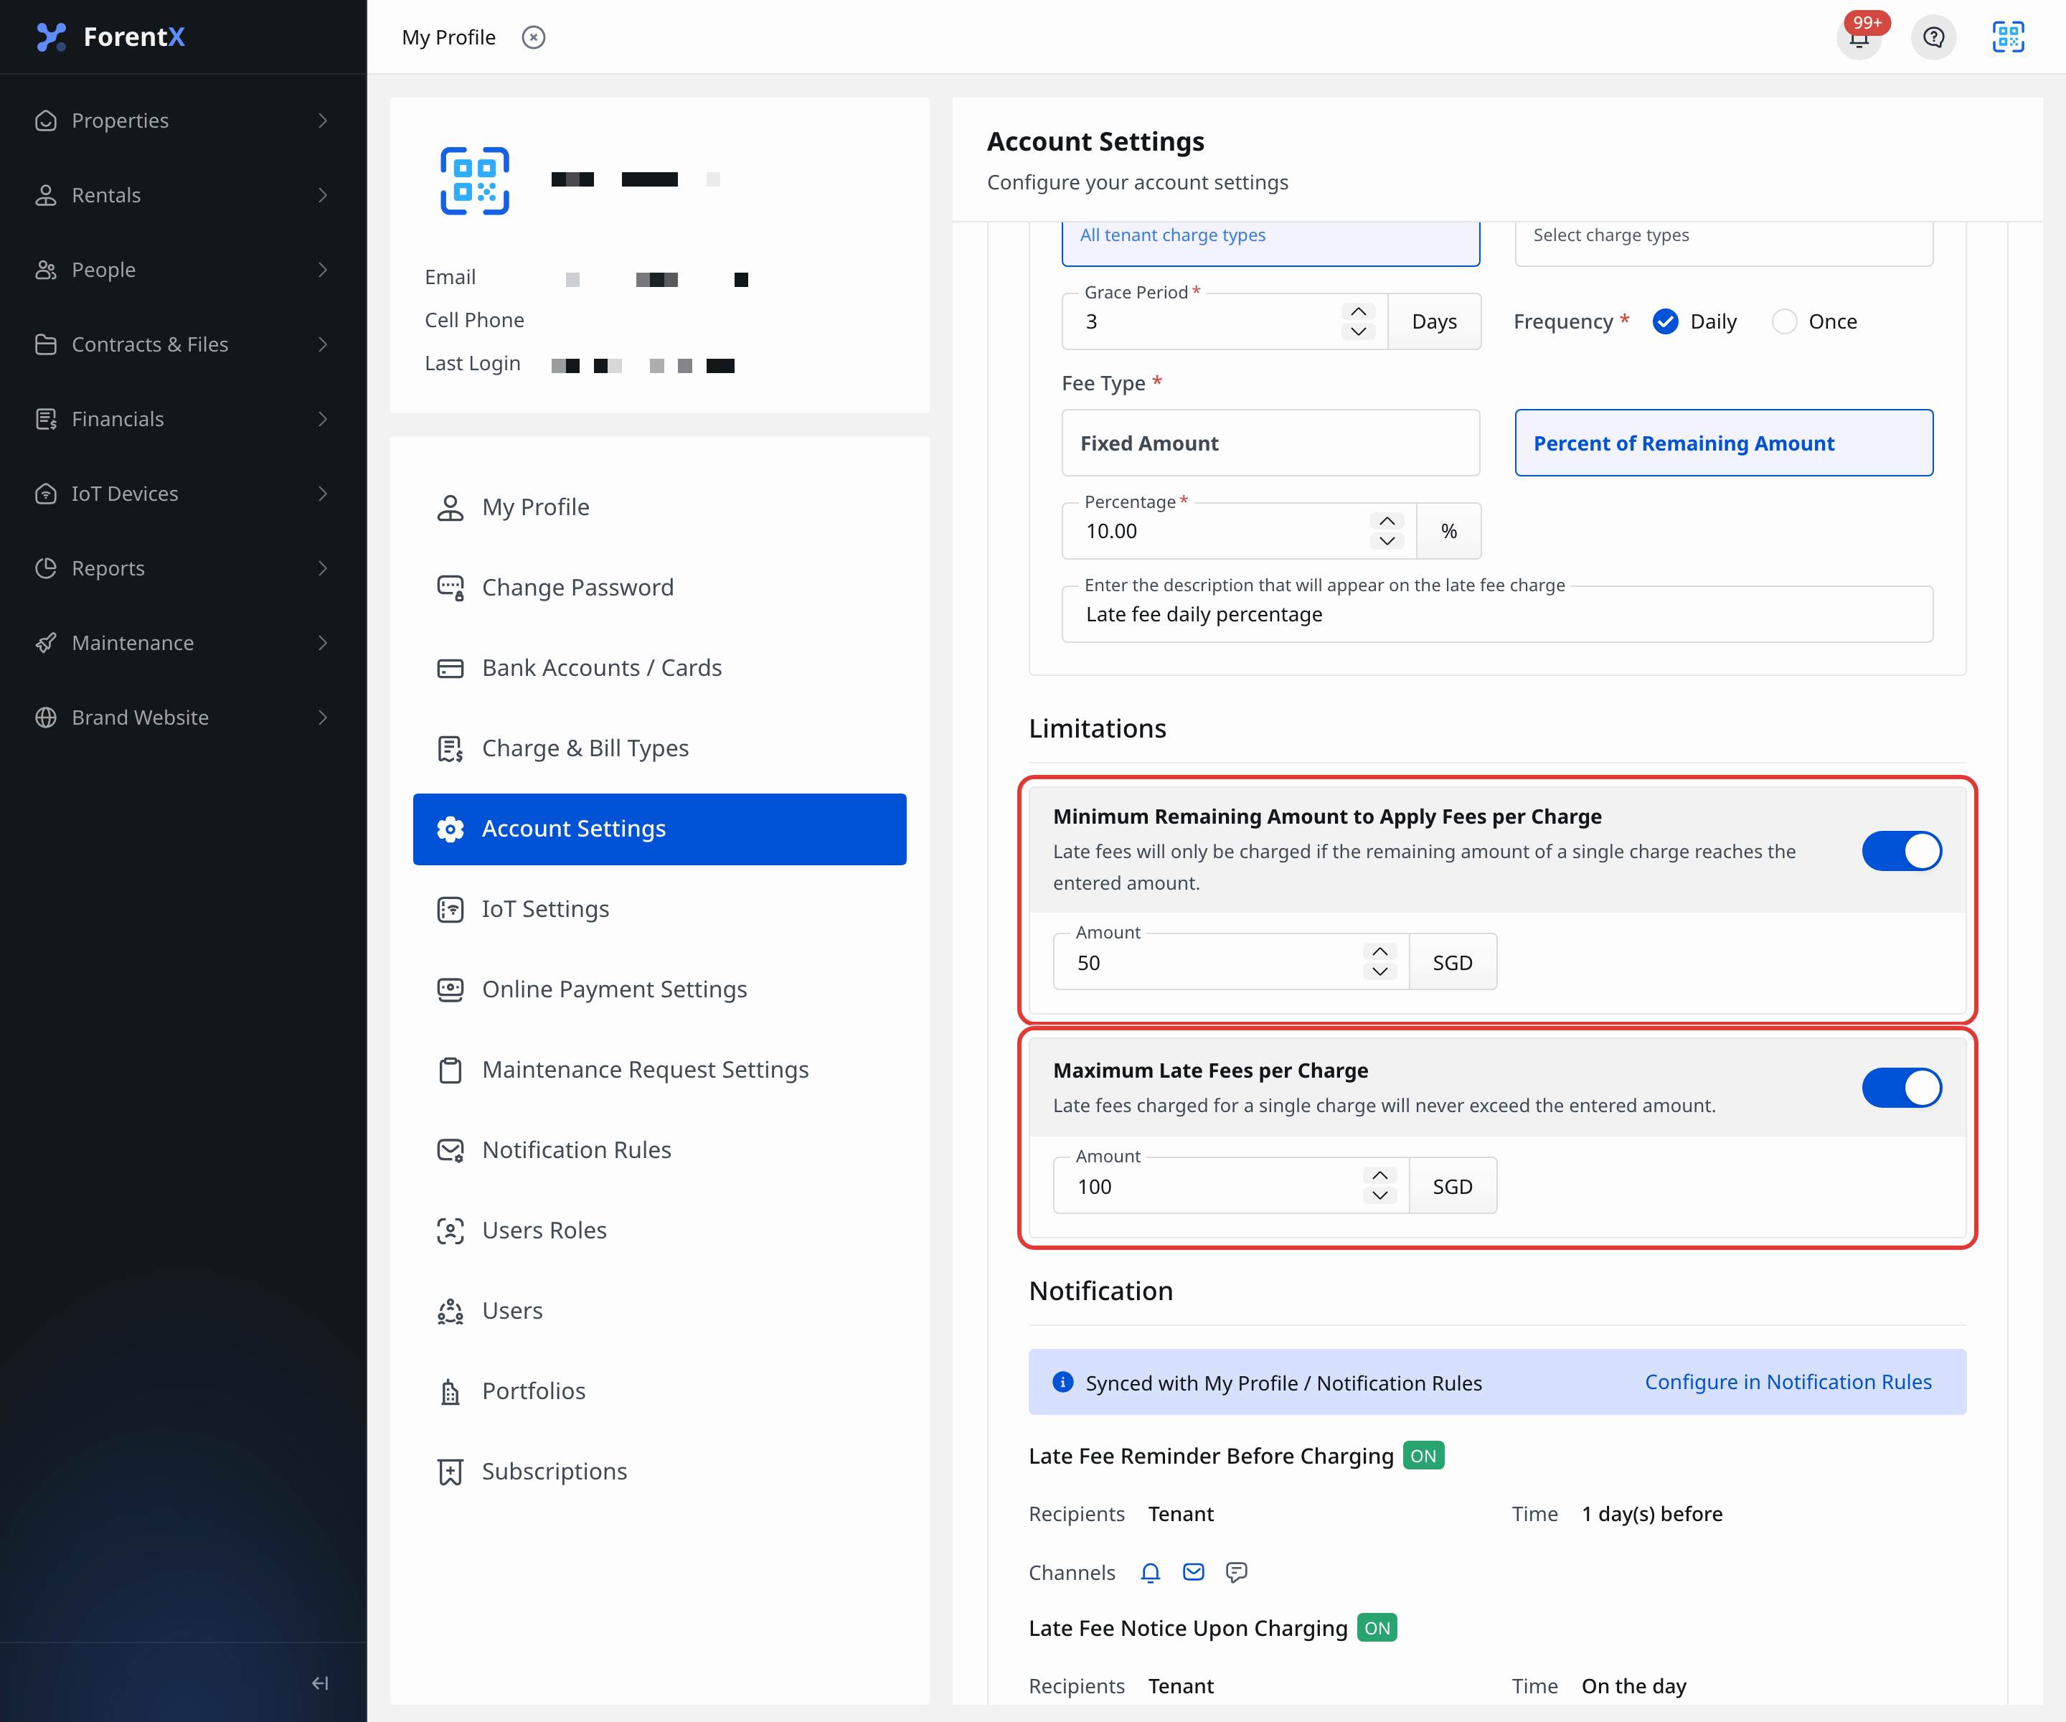Click the Properties house icon in sidebar
This screenshot has width=2066, height=1722.
(x=45, y=120)
